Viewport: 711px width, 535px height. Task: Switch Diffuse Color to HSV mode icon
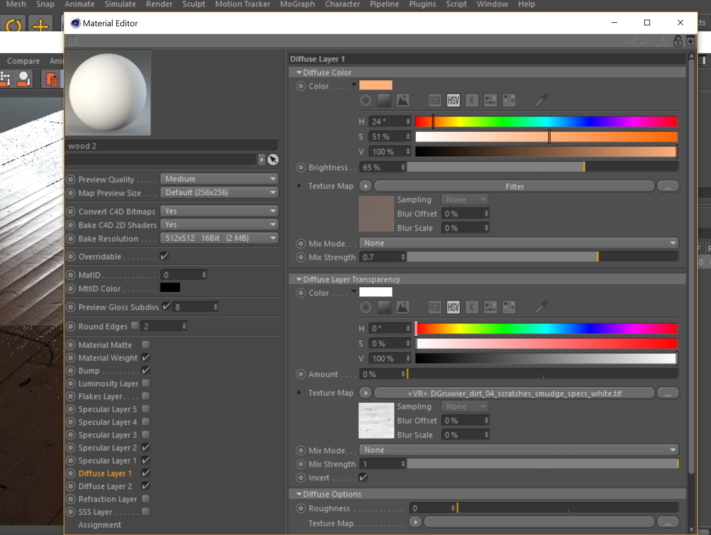(x=453, y=101)
